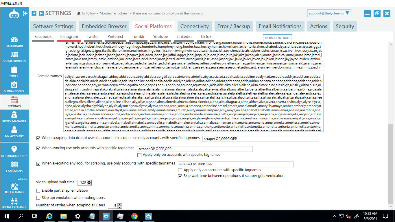The width and height of the screenshot is (395, 222).
Task: Toggle executing any Tool tagnames checkbox
Action: [38, 164]
